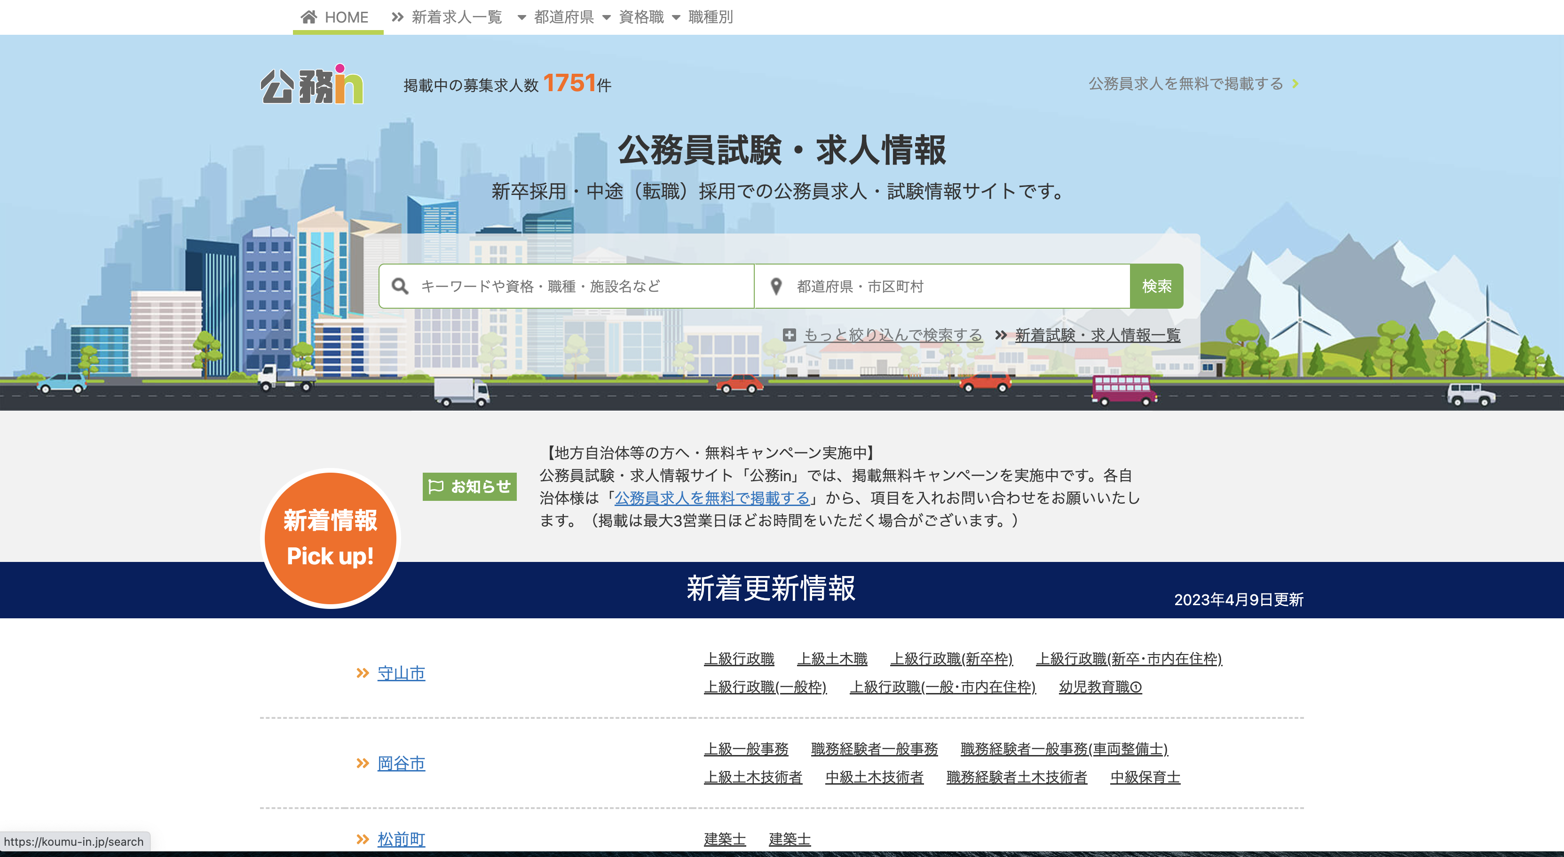This screenshot has height=857, width=1564.
Task: Open the 職種別 dropdown
Action: (x=709, y=17)
